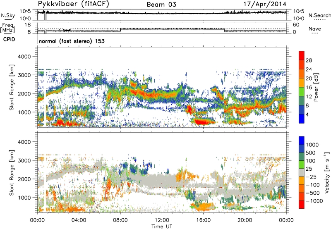Click the left '10^5' noise axis tick

pyautogui.click(x=25, y=12)
